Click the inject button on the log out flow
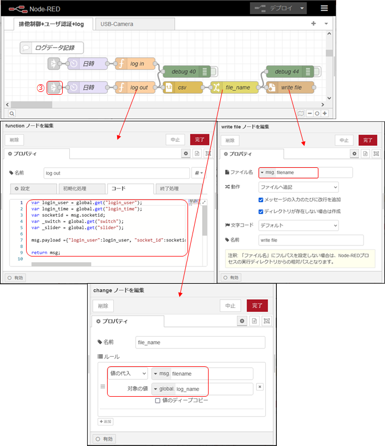The image size is (385, 446). [54, 88]
